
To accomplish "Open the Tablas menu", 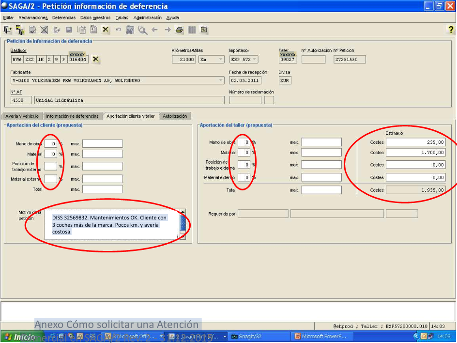I will [122, 18].
